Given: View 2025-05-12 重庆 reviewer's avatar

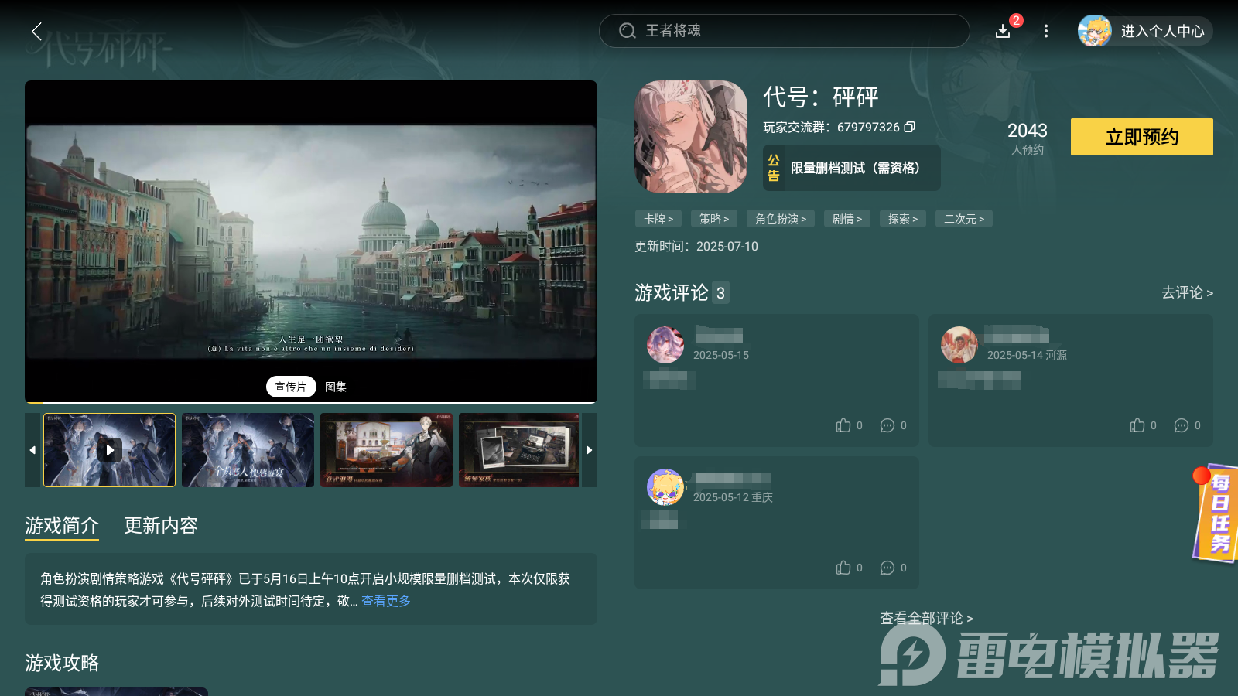Looking at the screenshot, I should pos(665,487).
